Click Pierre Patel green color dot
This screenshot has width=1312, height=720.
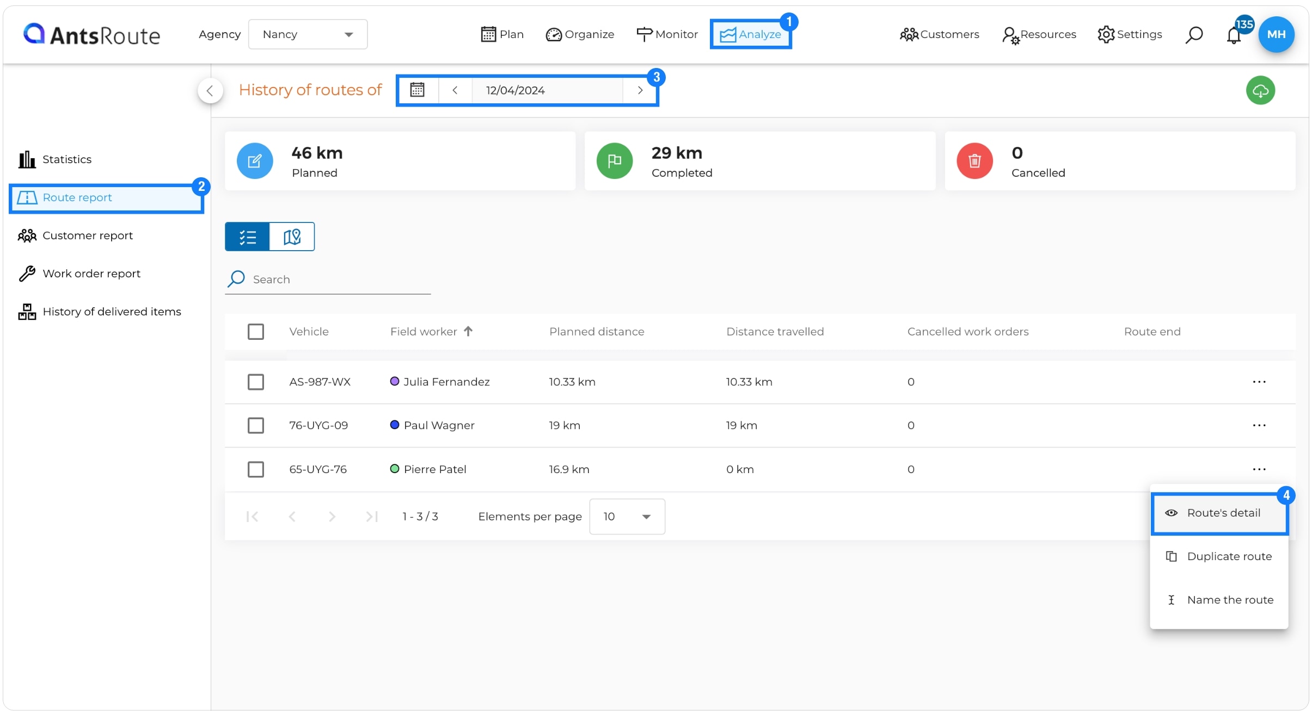coord(395,469)
